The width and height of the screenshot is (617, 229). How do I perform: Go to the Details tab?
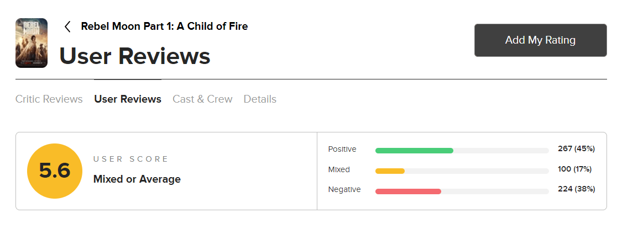[260, 99]
